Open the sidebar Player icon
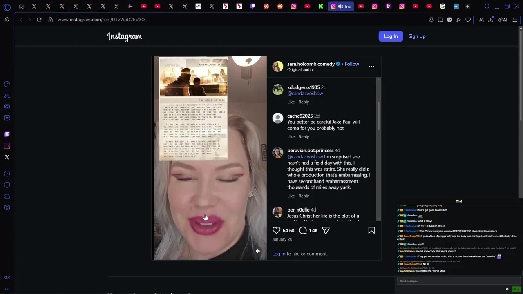Viewport: 523px width, 294px height. [7, 174]
